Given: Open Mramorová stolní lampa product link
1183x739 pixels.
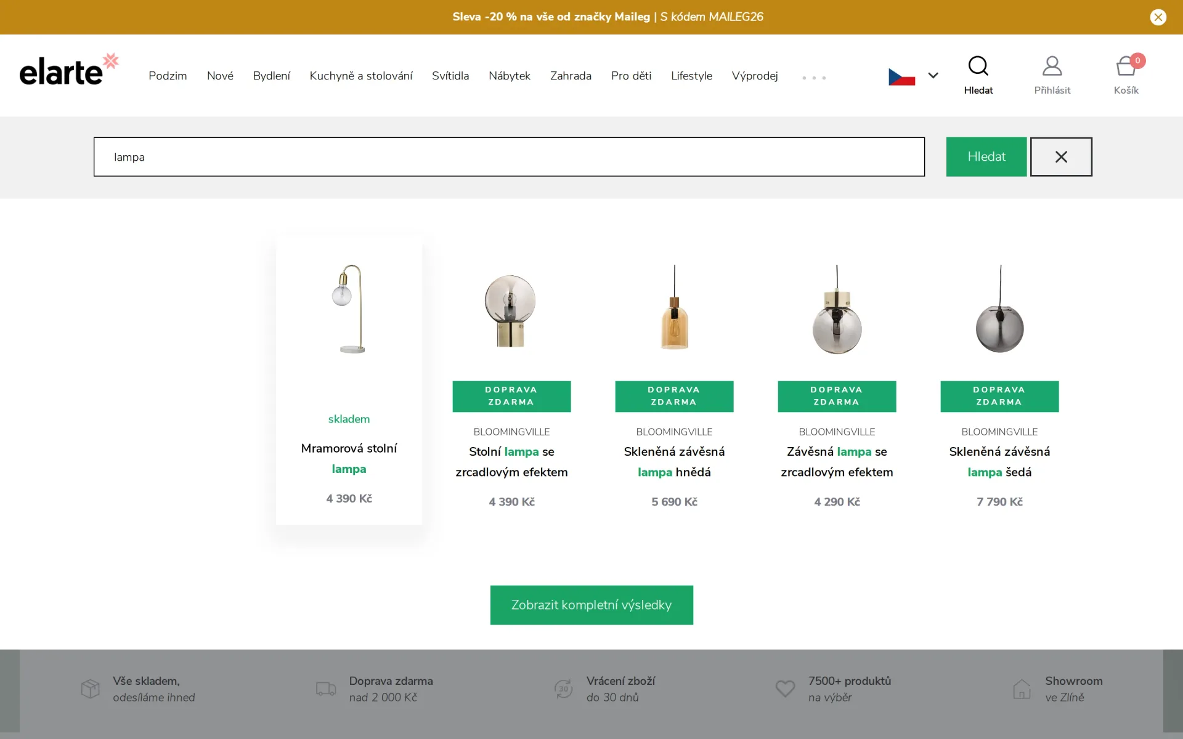Looking at the screenshot, I should (x=349, y=458).
